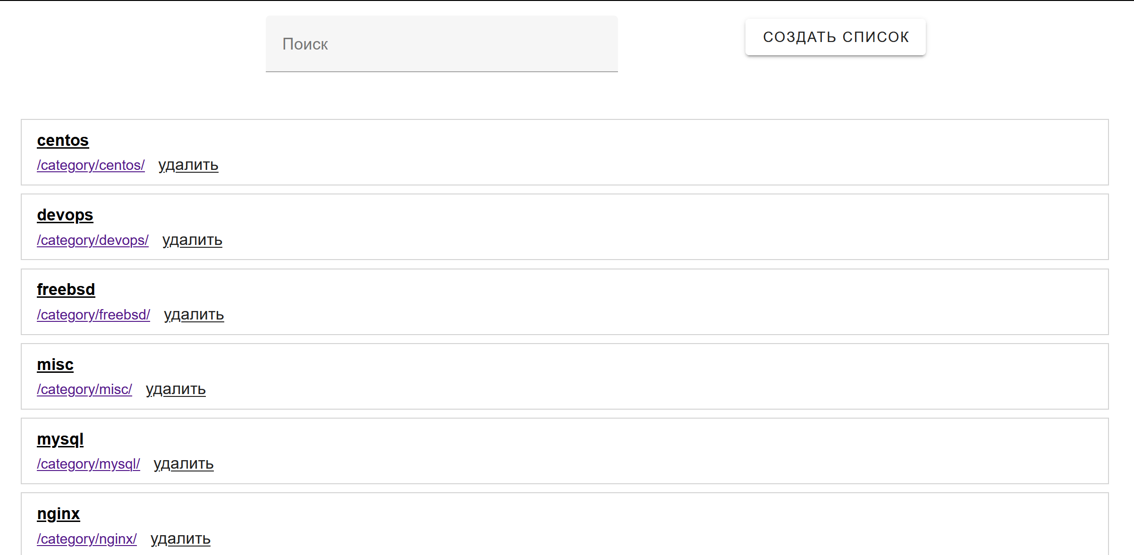Image resolution: width=1134 pixels, height=555 pixels.
Task: Follow the /category/centos/ link
Action: [x=91, y=165]
